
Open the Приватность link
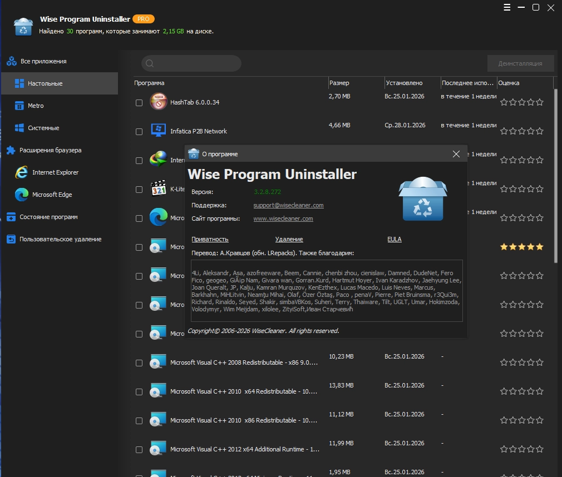pyautogui.click(x=210, y=239)
